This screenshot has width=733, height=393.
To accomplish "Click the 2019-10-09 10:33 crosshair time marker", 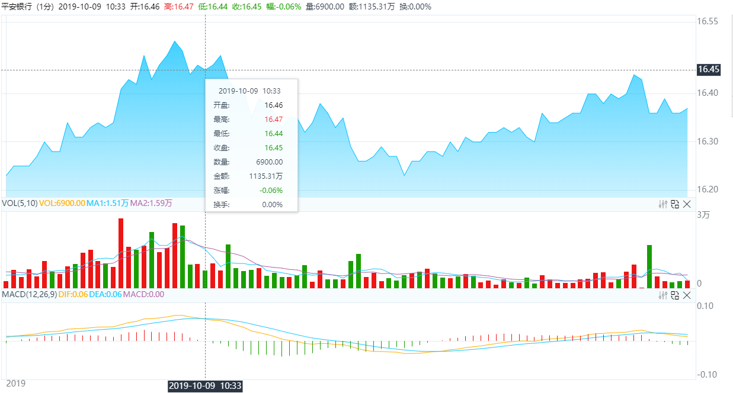I will (205, 386).
